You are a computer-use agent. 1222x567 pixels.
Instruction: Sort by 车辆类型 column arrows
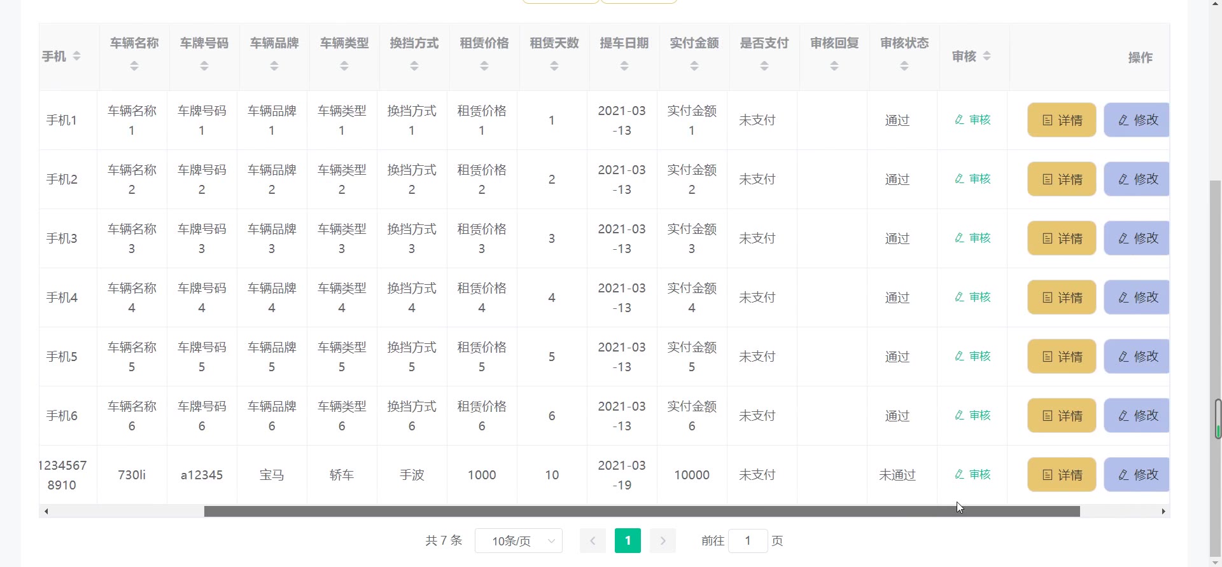tap(344, 65)
